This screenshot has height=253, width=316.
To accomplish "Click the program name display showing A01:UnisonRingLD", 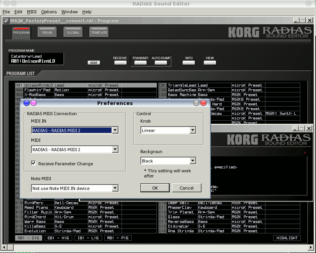I will coord(36,59).
